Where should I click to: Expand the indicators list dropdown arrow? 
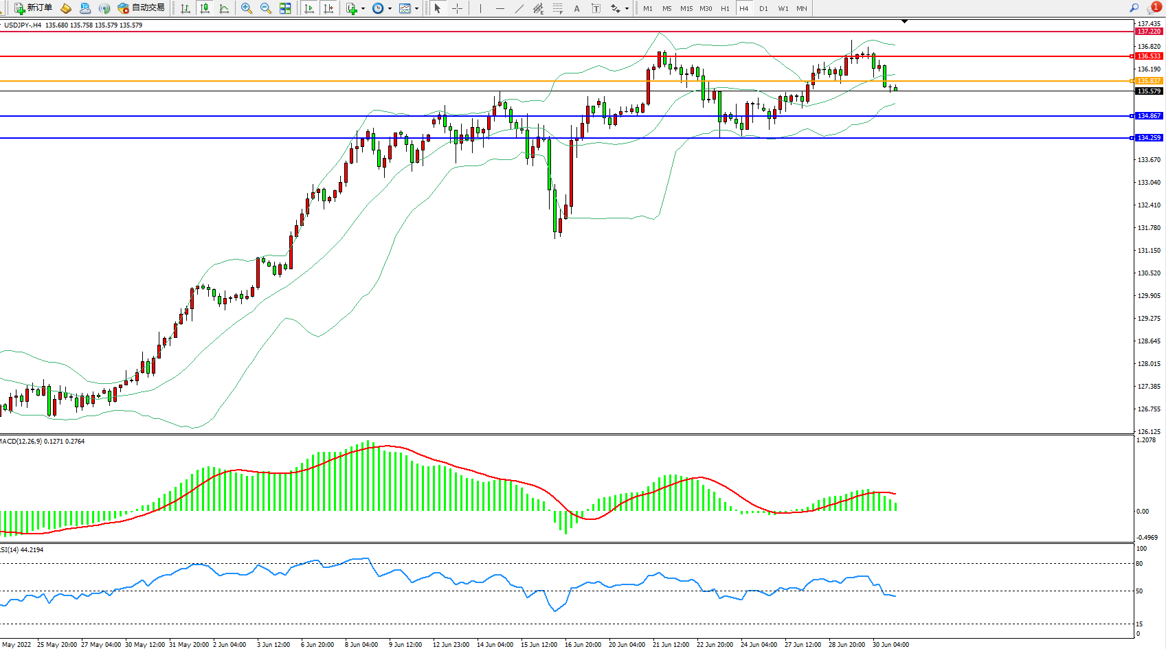pyautogui.click(x=363, y=8)
